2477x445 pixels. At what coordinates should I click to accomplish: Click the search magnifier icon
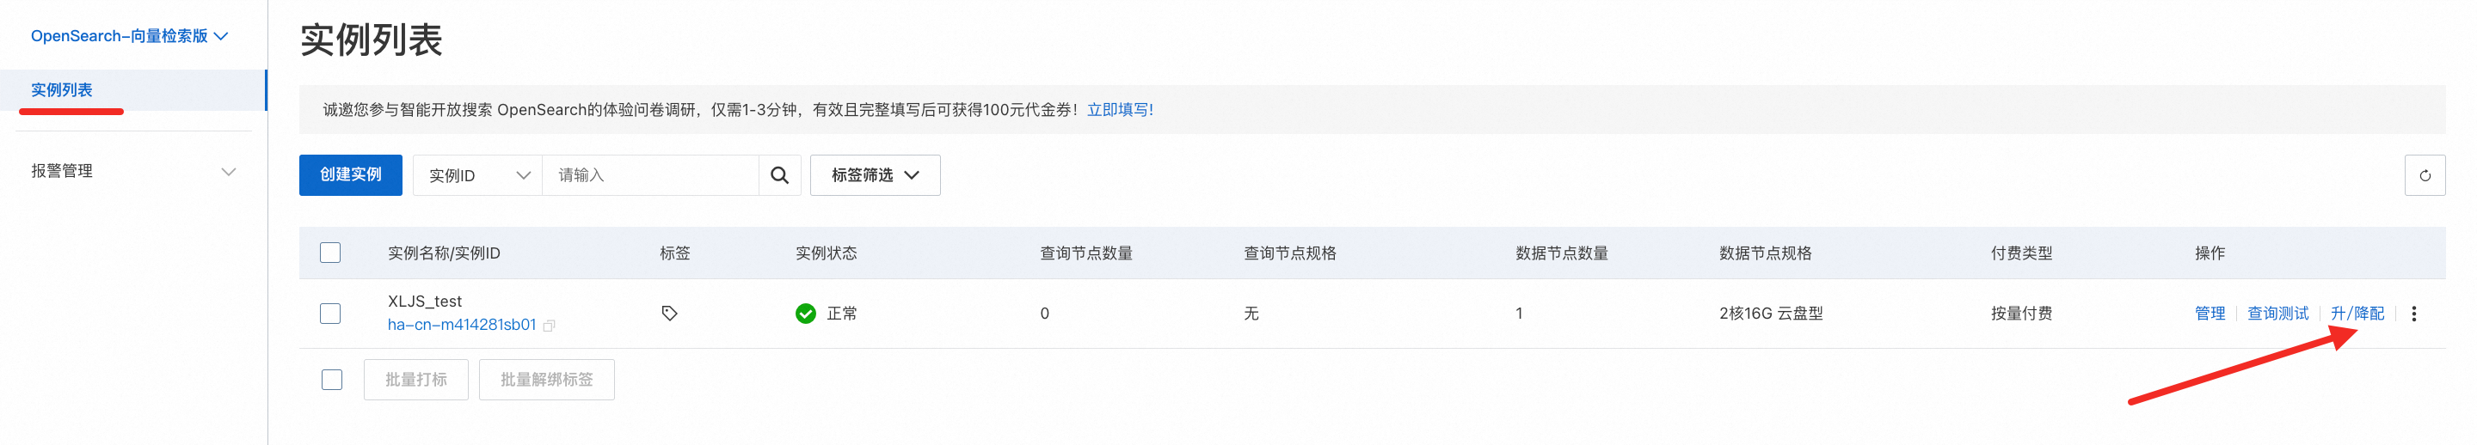point(779,175)
